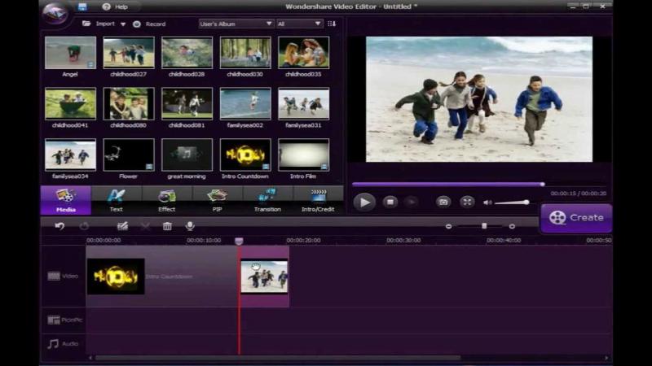Viewport: 652px width, 366px height.
Task: Open the Help menu
Action: 115,7
